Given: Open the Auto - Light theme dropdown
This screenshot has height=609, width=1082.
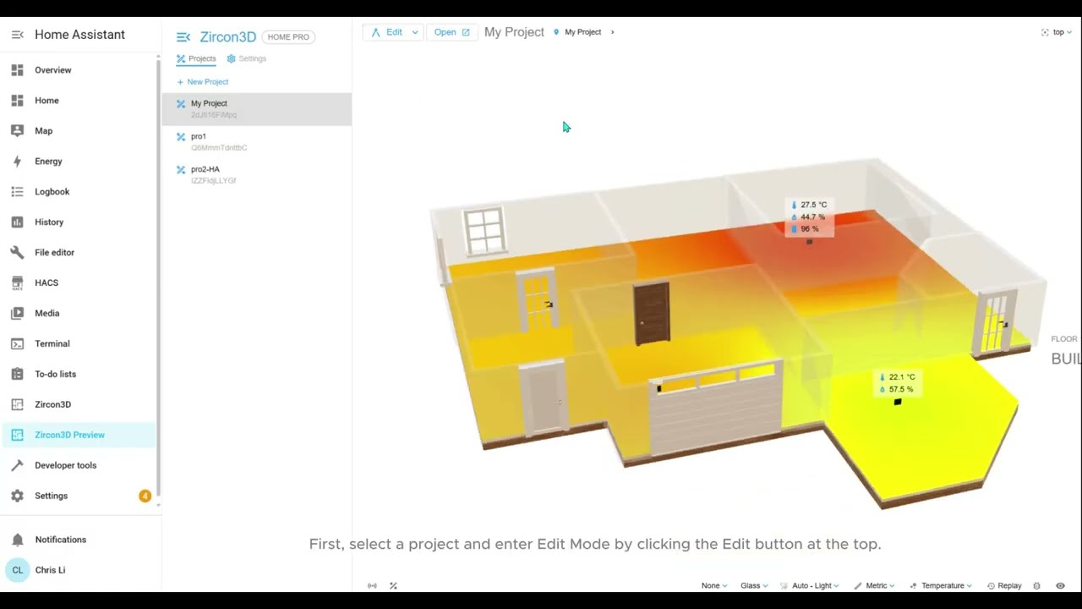Looking at the screenshot, I should [810, 585].
